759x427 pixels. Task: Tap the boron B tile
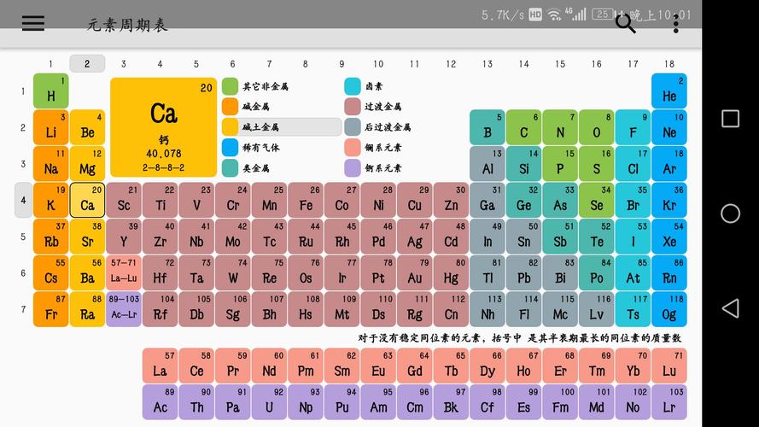pos(488,127)
